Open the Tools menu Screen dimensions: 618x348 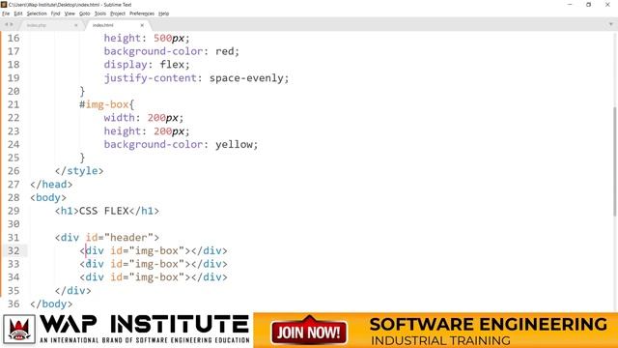[100, 14]
